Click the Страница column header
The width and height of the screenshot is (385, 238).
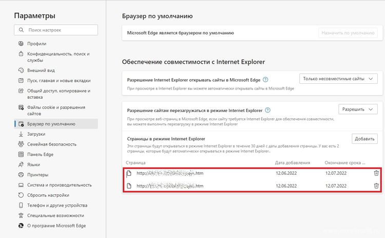[136, 162]
